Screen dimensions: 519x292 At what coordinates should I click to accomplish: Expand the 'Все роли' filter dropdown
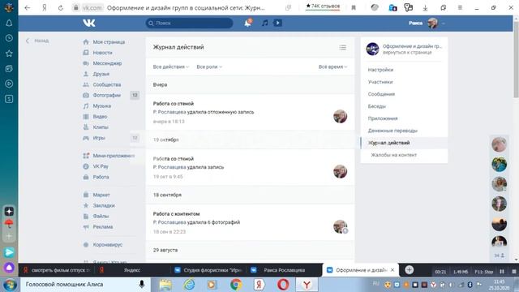click(x=209, y=67)
